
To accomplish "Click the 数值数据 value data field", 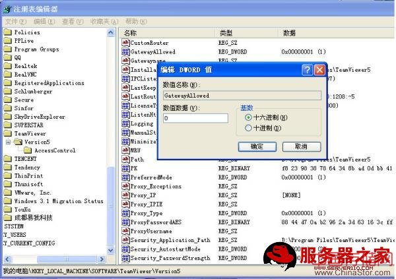I will [195, 118].
